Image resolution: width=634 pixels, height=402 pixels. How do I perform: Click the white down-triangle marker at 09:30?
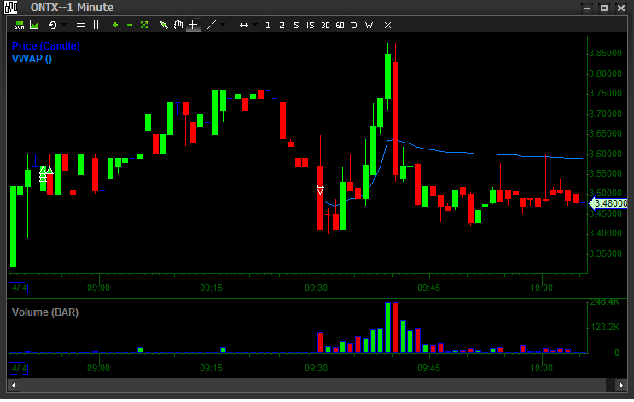[320, 189]
